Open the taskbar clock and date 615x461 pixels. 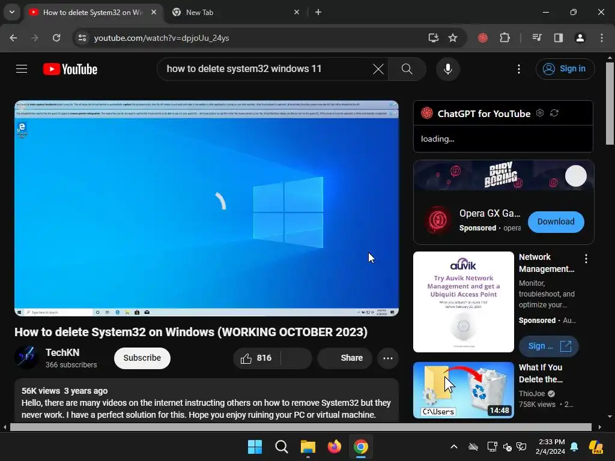[x=551, y=447]
